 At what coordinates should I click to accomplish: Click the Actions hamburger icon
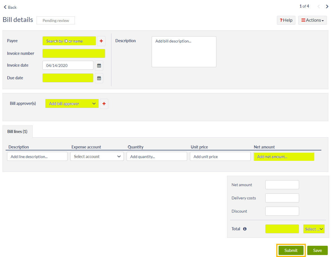pyautogui.click(x=304, y=20)
